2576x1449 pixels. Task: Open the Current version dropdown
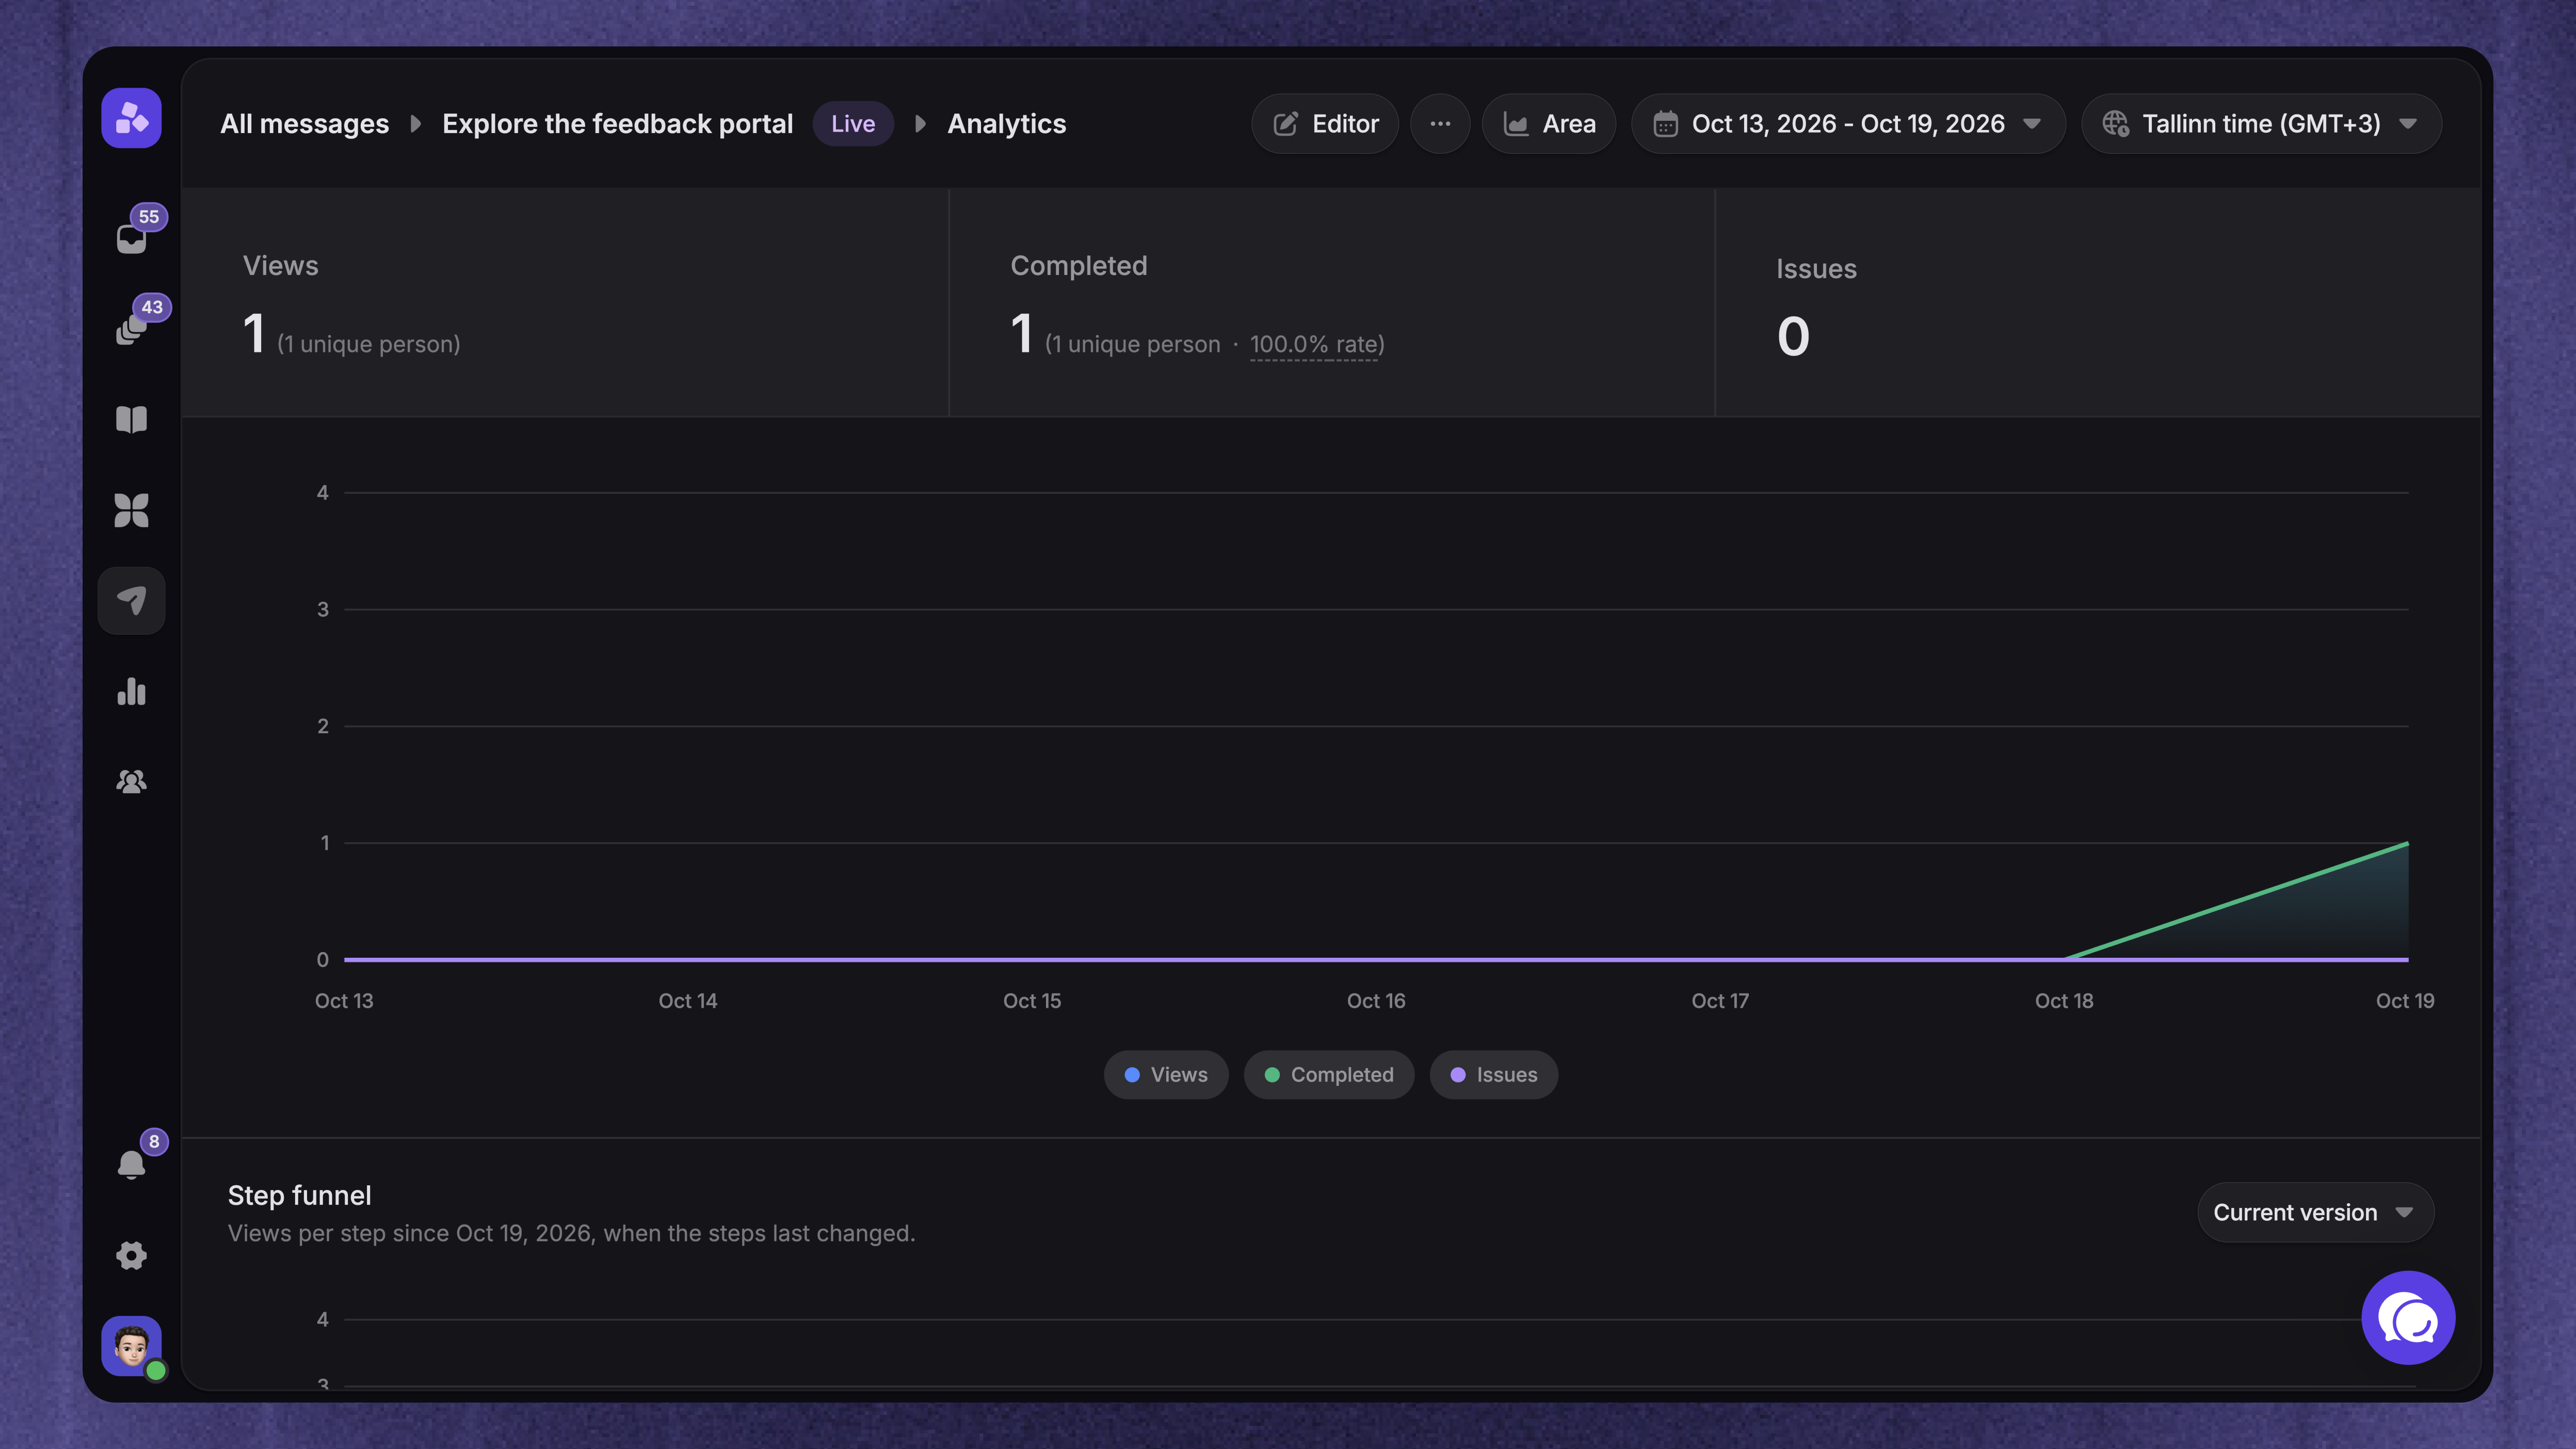coord(2315,1213)
